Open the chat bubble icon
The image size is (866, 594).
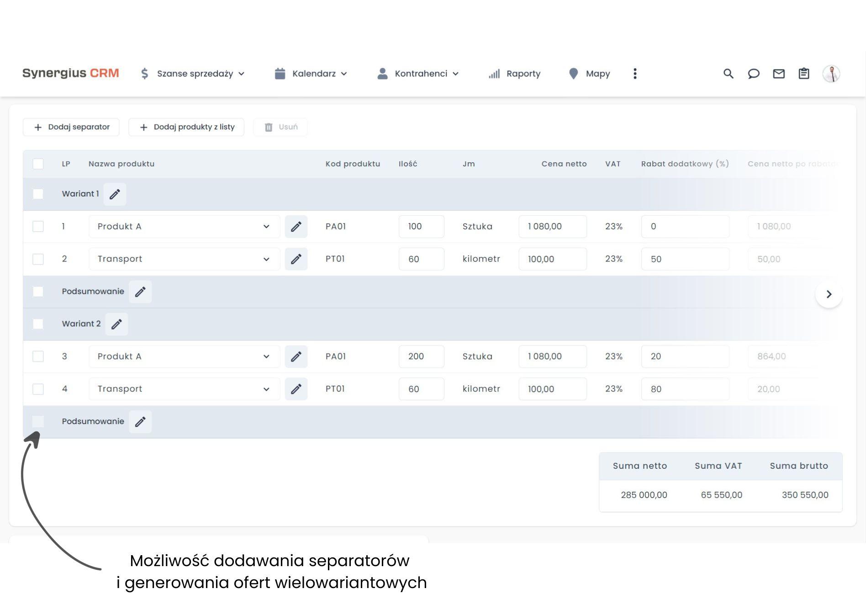pos(753,74)
